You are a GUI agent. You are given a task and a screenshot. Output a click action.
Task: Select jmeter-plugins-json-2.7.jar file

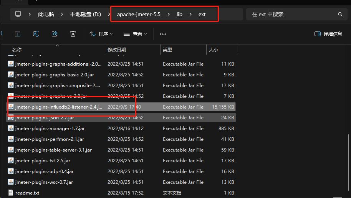pyautogui.click(x=121, y=118)
